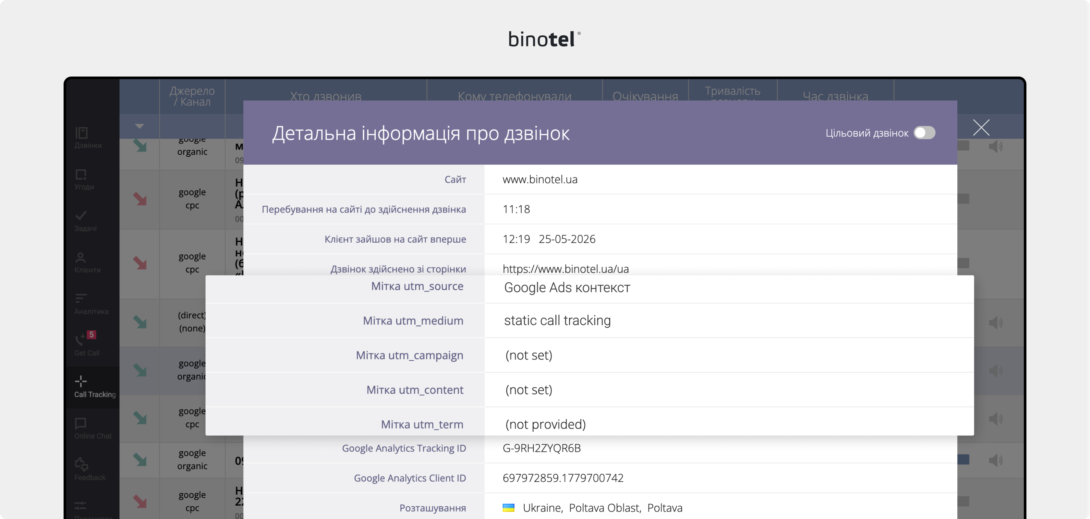The image size is (1090, 519).
Task: Click the Час дзвінка column header
Action: [x=835, y=96]
